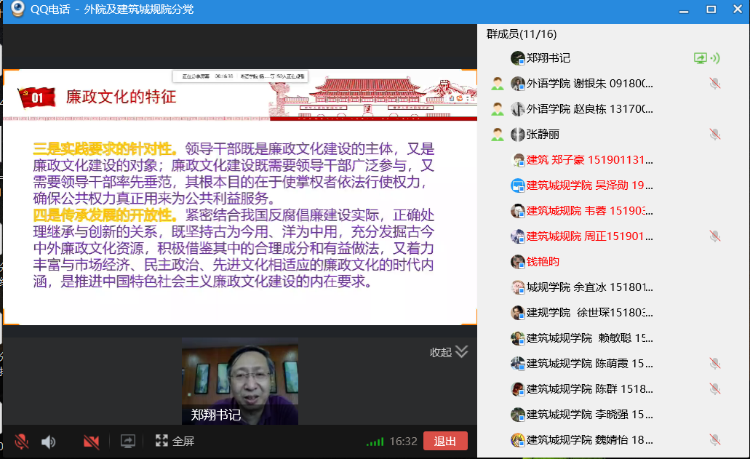Click 郑翔书记's webcam video thumbnail

239,380
